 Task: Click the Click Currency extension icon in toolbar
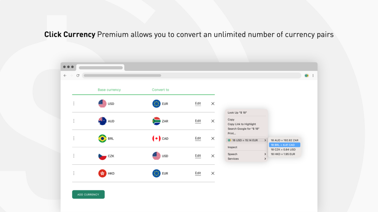[307, 75]
